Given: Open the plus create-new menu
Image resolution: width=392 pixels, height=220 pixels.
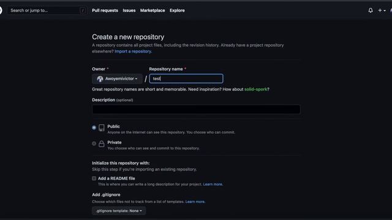Looking at the screenshot, I should click(382, 10).
